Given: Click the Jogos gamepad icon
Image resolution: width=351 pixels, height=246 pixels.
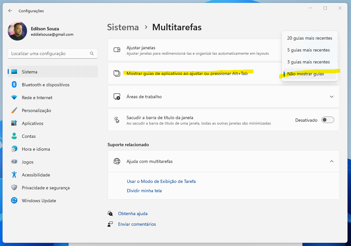Looking at the screenshot, I should [14, 162].
